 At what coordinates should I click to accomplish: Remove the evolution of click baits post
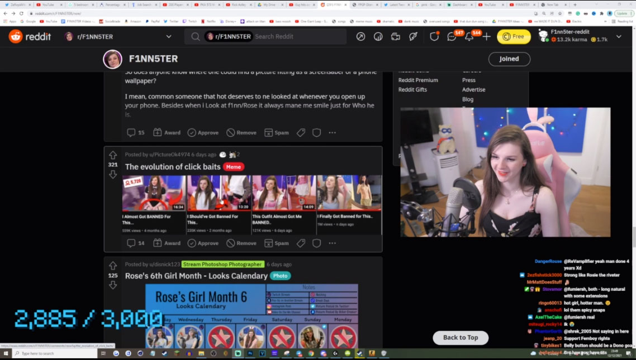(x=241, y=243)
